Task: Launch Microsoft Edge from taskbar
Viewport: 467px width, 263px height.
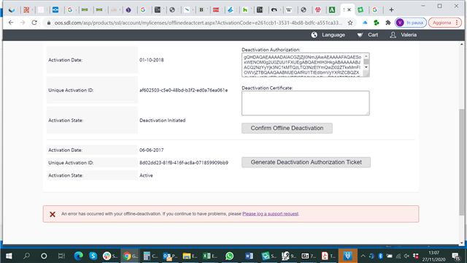Action: pyautogui.click(x=78, y=256)
